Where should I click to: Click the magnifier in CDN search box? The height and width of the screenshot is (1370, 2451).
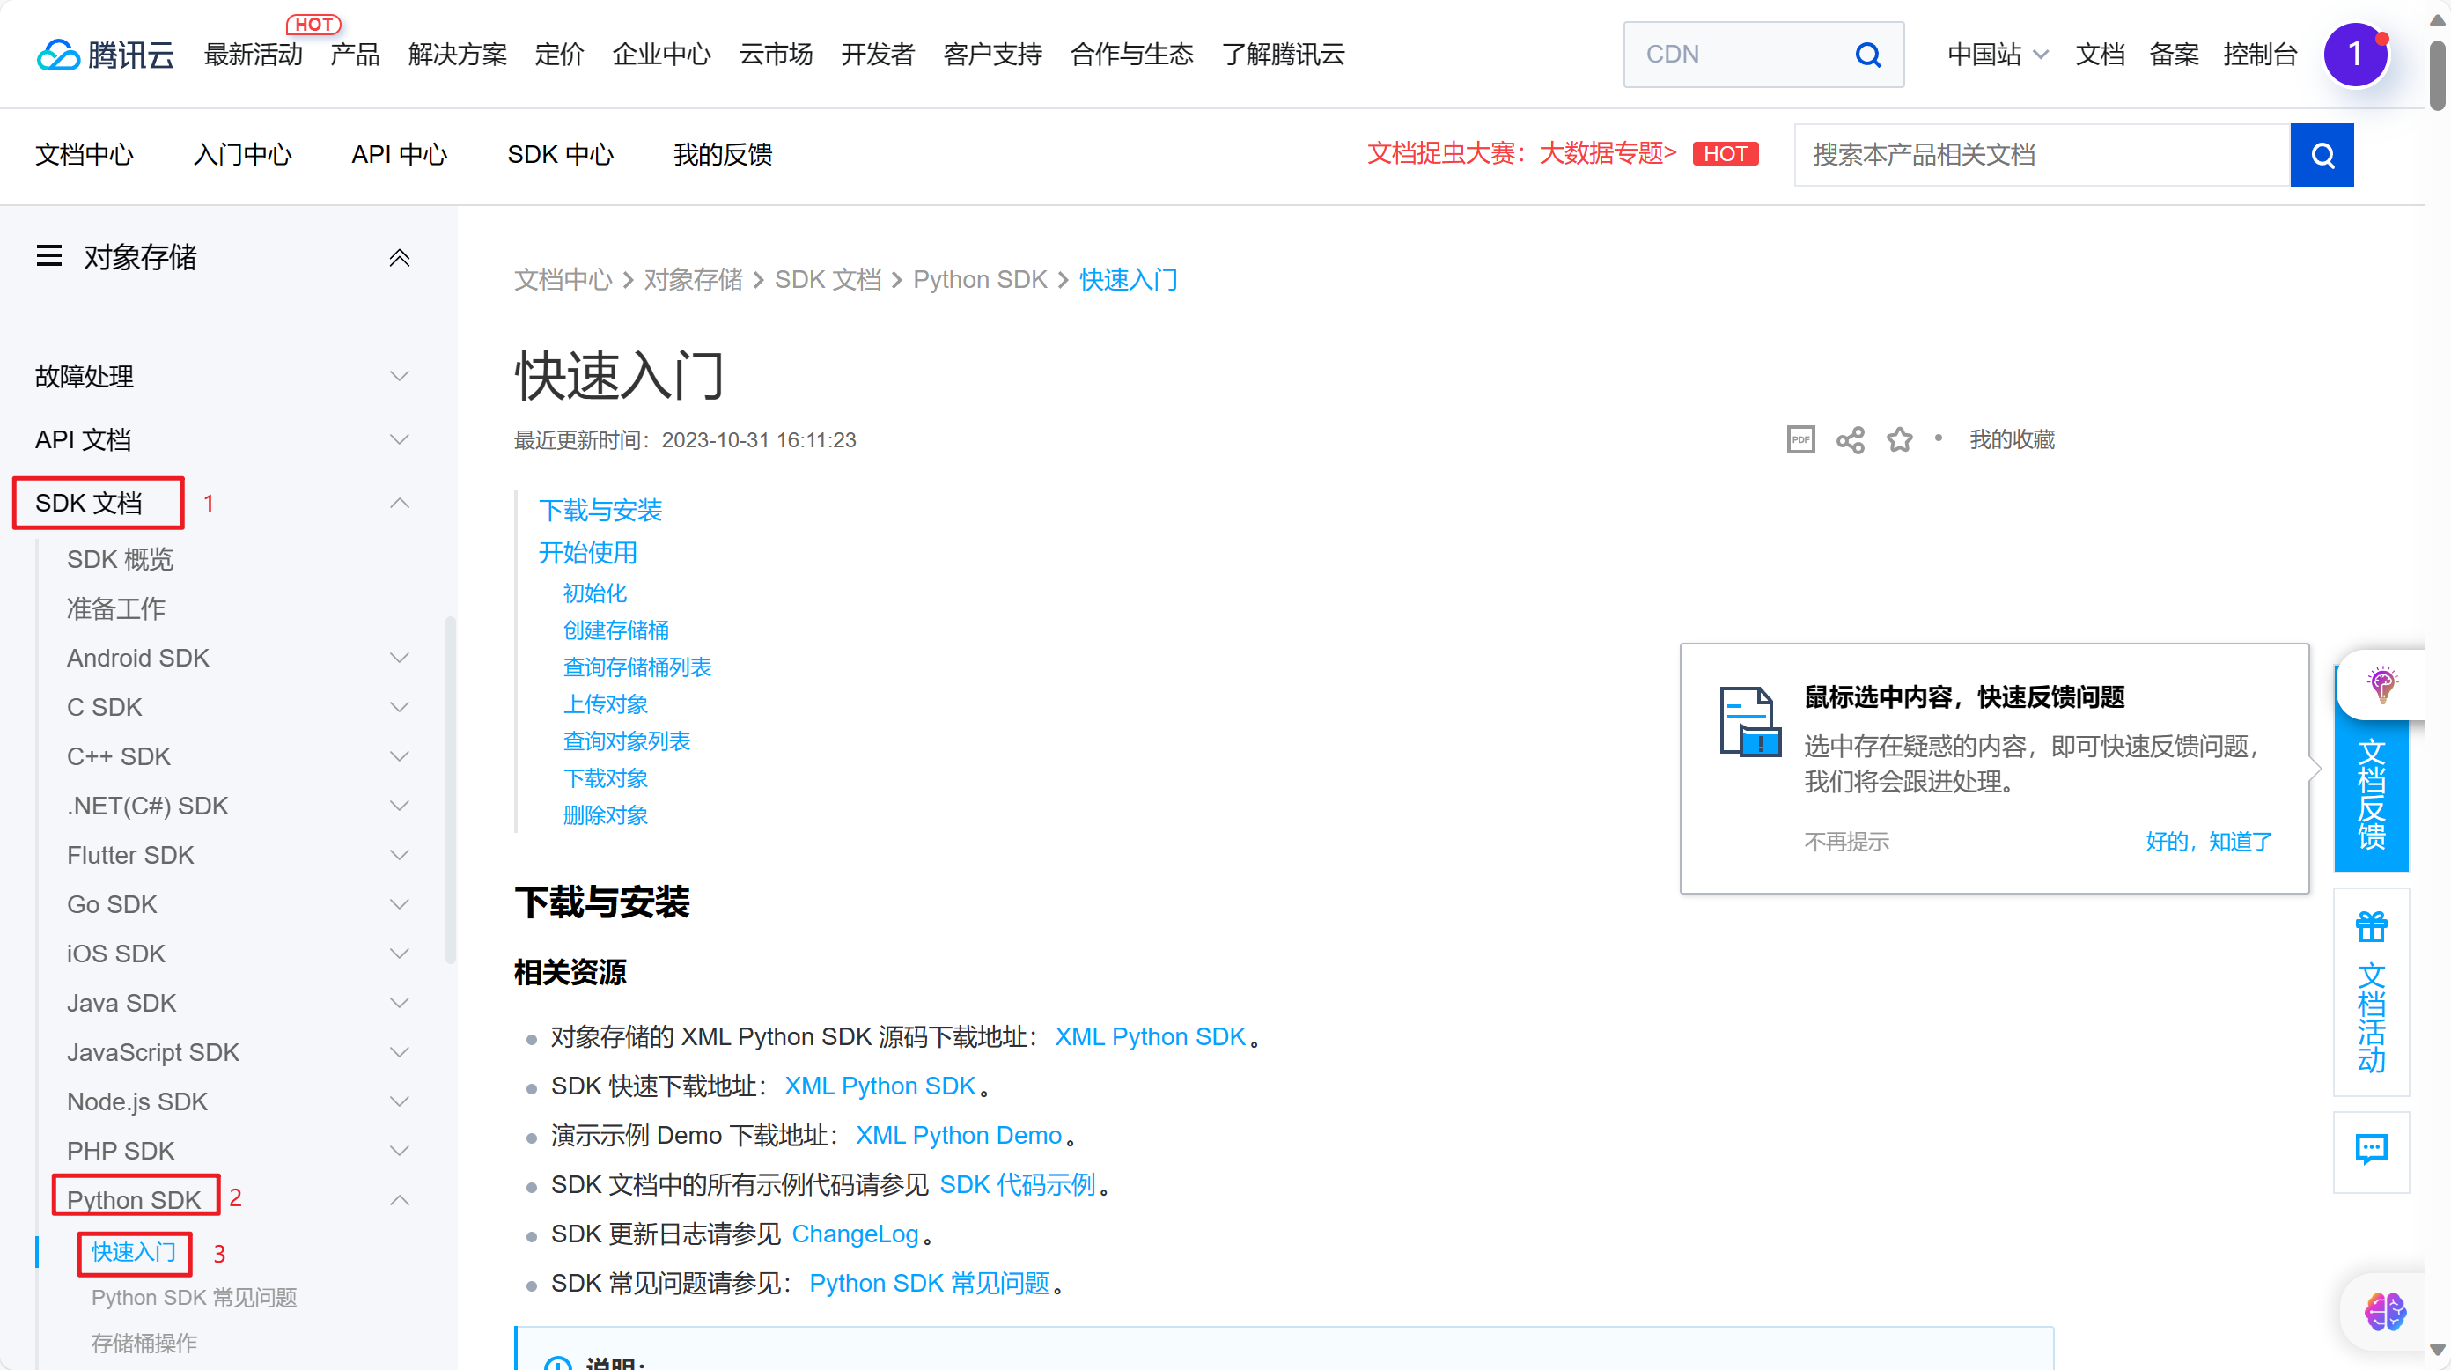click(1868, 55)
